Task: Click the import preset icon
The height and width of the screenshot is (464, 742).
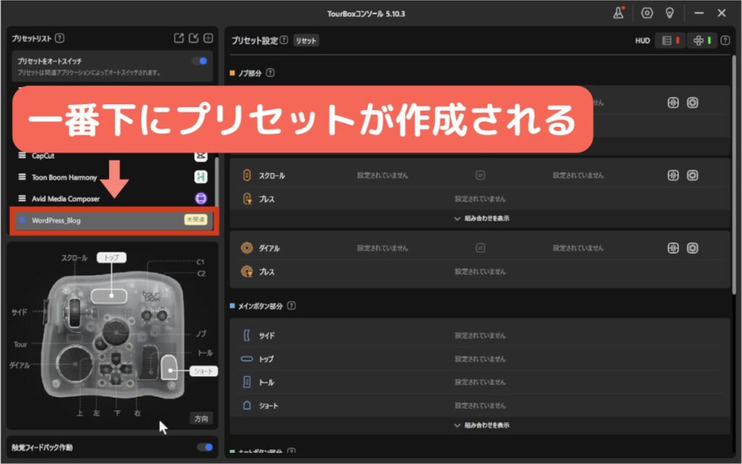Action: click(x=193, y=38)
